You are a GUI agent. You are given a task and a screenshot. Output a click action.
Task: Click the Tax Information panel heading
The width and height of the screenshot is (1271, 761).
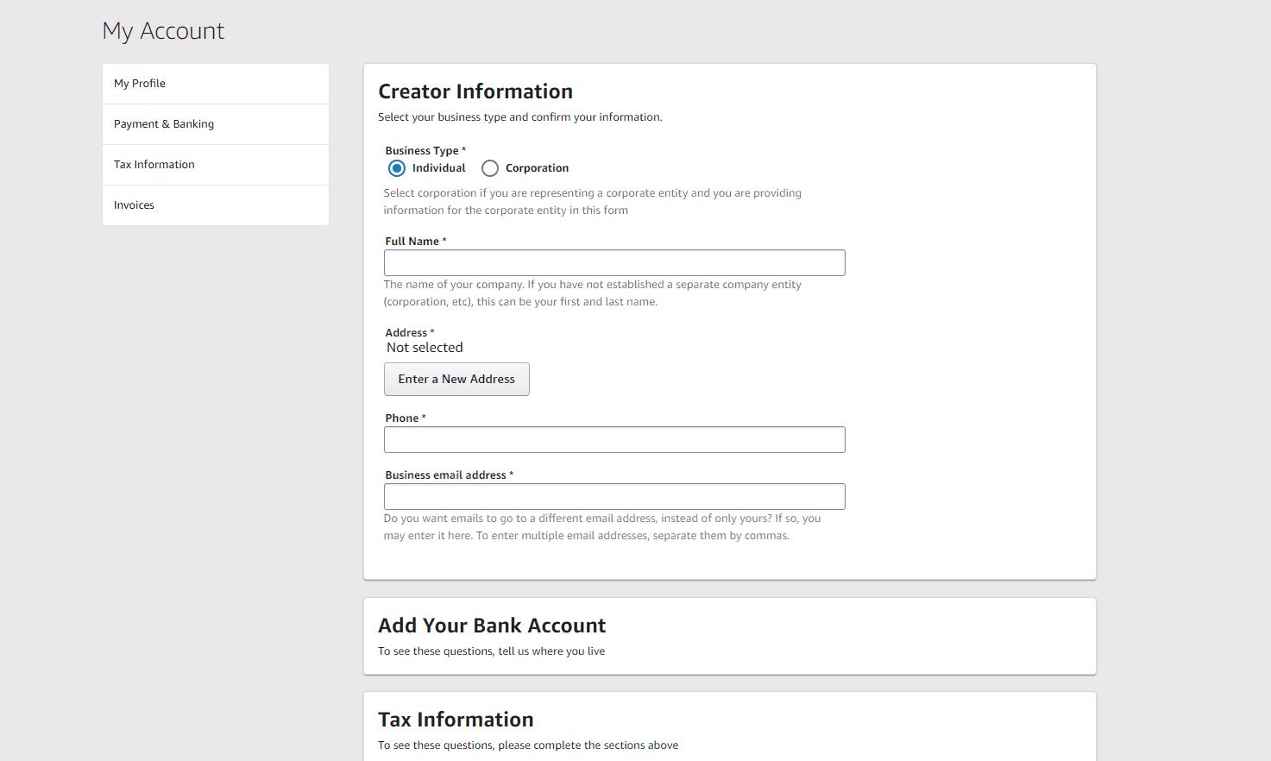[456, 720]
